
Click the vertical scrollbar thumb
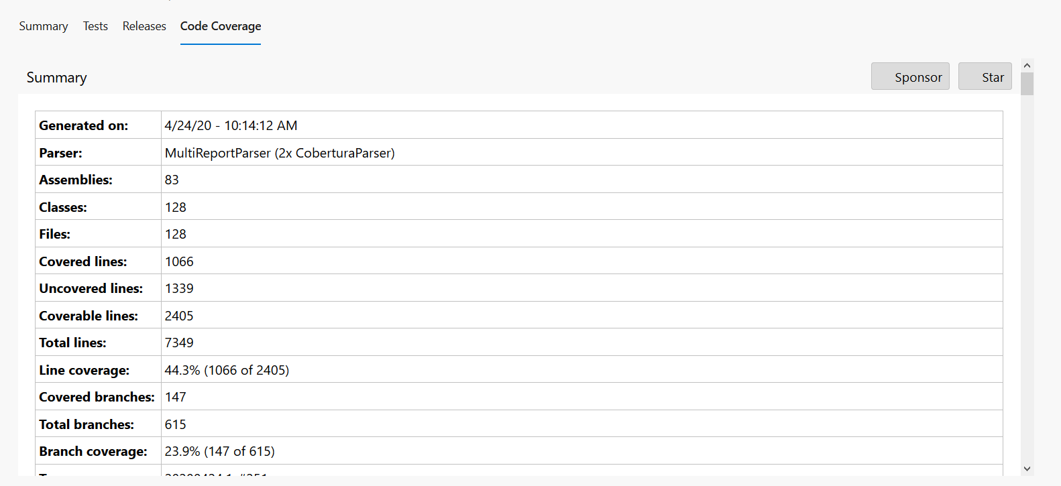(x=1027, y=84)
